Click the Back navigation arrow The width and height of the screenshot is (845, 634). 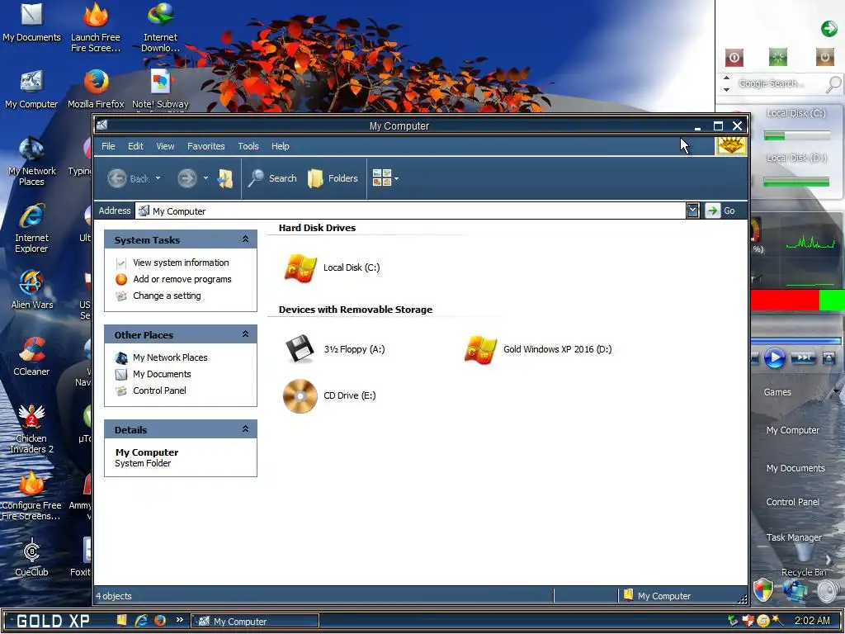click(117, 178)
